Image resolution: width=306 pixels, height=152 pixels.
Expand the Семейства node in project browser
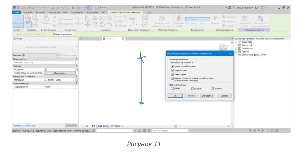[x=236, y=48]
